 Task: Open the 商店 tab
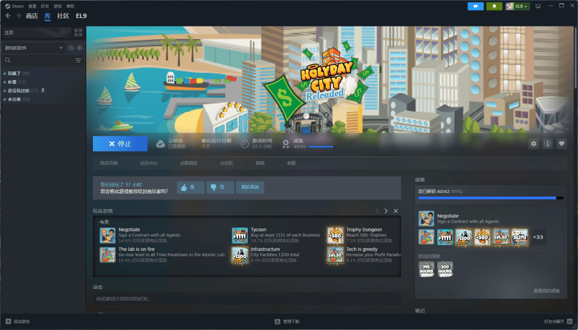click(x=32, y=16)
